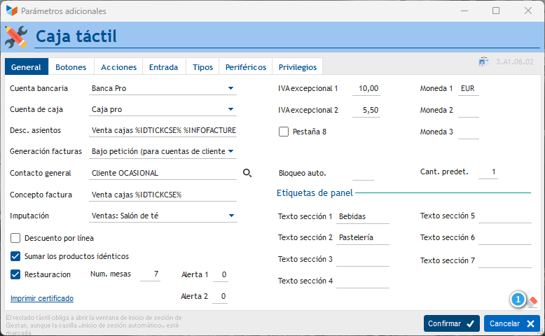This screenshot has width=545, height=336.
Task: Expand the Cuenta de caja dropdown
Action: 230,109
